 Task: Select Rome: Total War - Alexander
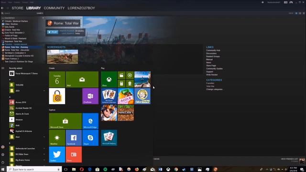coord(17,50)
